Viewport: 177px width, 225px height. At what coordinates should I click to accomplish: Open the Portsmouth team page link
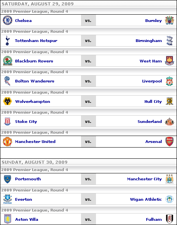[x=28, y=179]
